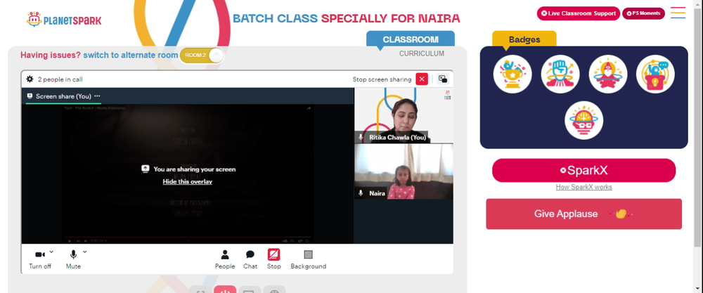The image size is (703, 293).
Task: Open the Chat panel
Action: tap(250, 260)
